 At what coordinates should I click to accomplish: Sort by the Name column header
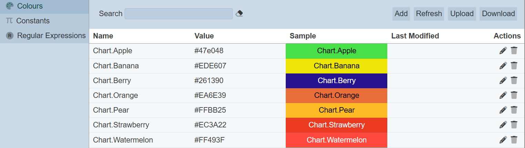click(103, 36)
